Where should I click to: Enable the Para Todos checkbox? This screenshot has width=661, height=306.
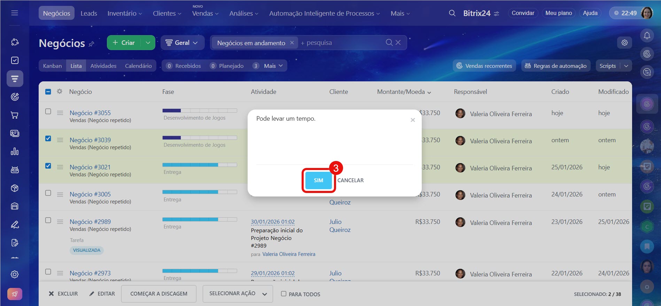coord(283,294)
